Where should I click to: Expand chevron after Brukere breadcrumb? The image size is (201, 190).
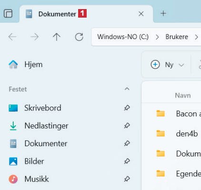196,37
